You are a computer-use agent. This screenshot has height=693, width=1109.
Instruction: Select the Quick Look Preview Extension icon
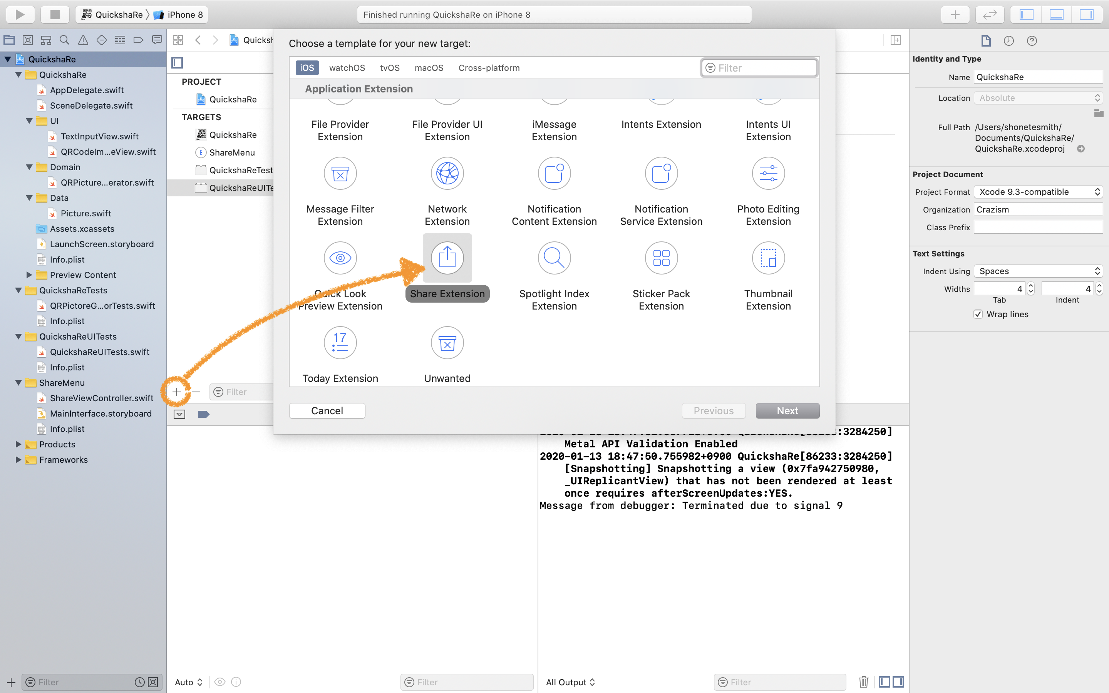pos(340,258)
